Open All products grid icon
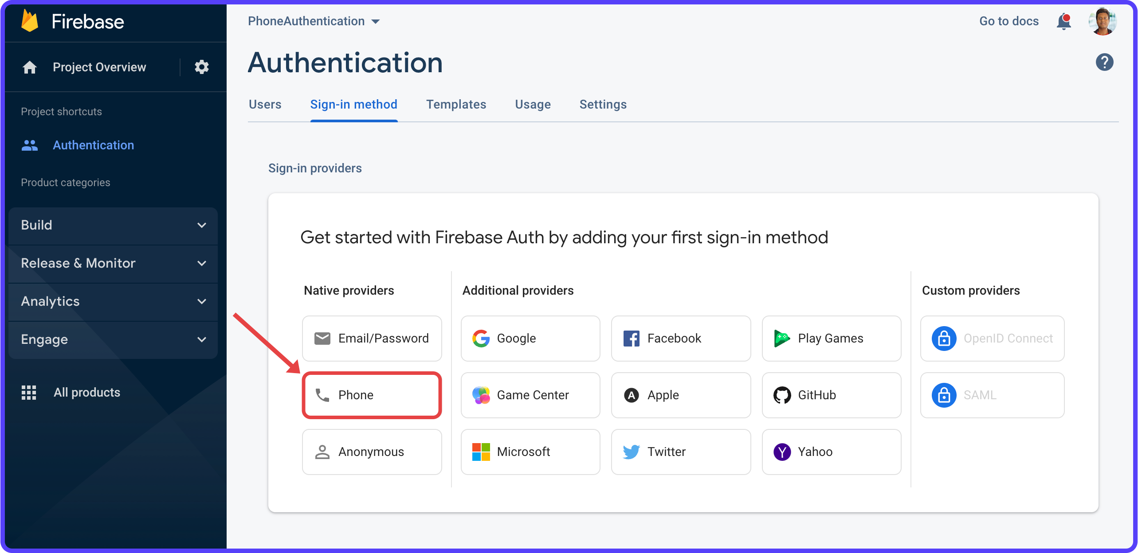Screen dimensions: 1138x553 pyautogui.click(x=29, y=392)
